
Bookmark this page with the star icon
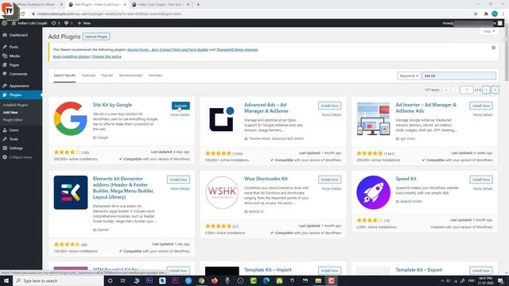click(x=476, y=14)
